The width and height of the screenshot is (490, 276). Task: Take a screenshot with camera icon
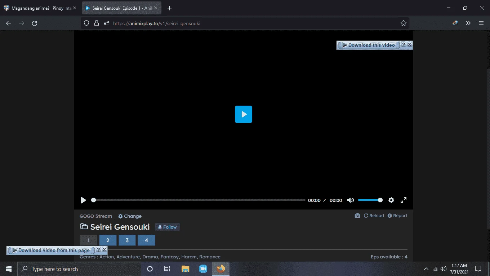click(357, 216)
